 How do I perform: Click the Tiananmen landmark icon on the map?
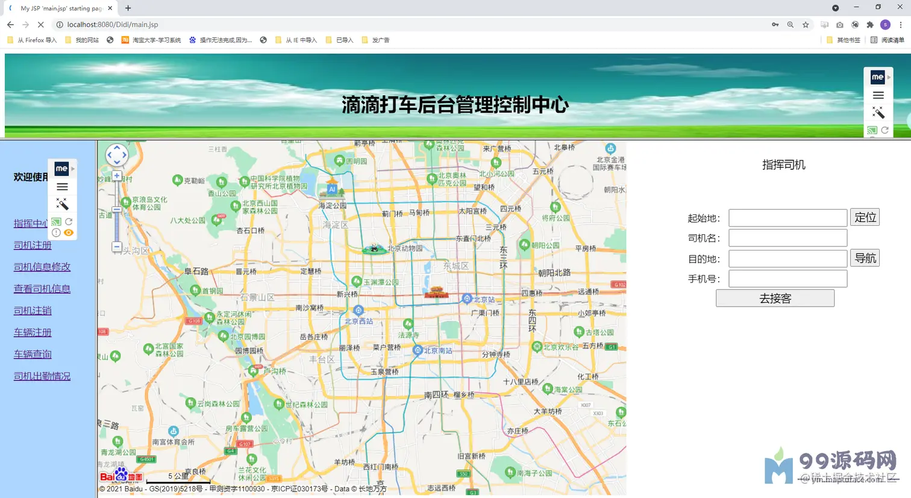coord(437,293)
